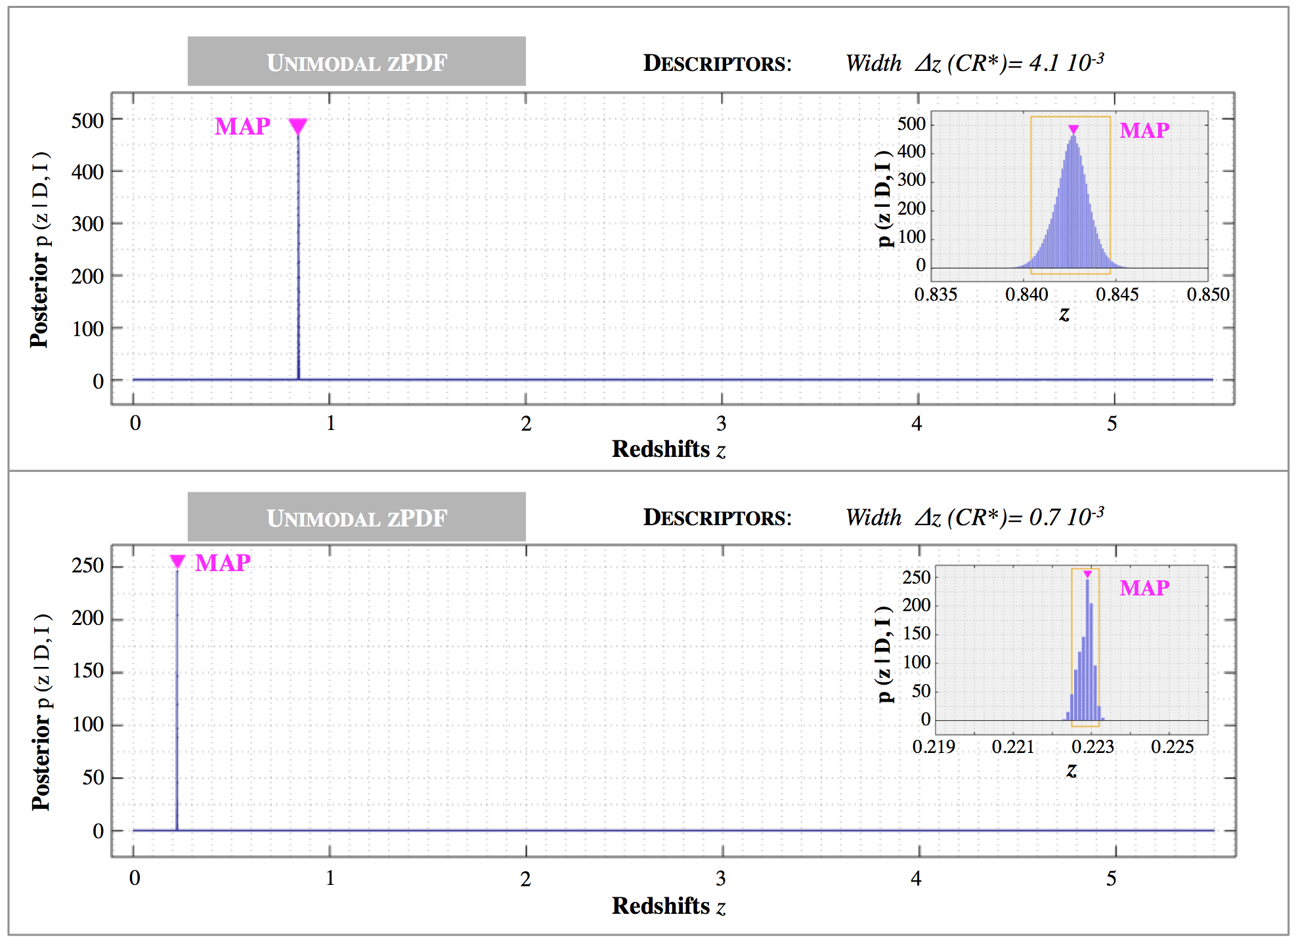Screen dimensions: 1296x944
Task: Click the bottom plot 'Redshifts z' axis label
Action: coord(669,906)
